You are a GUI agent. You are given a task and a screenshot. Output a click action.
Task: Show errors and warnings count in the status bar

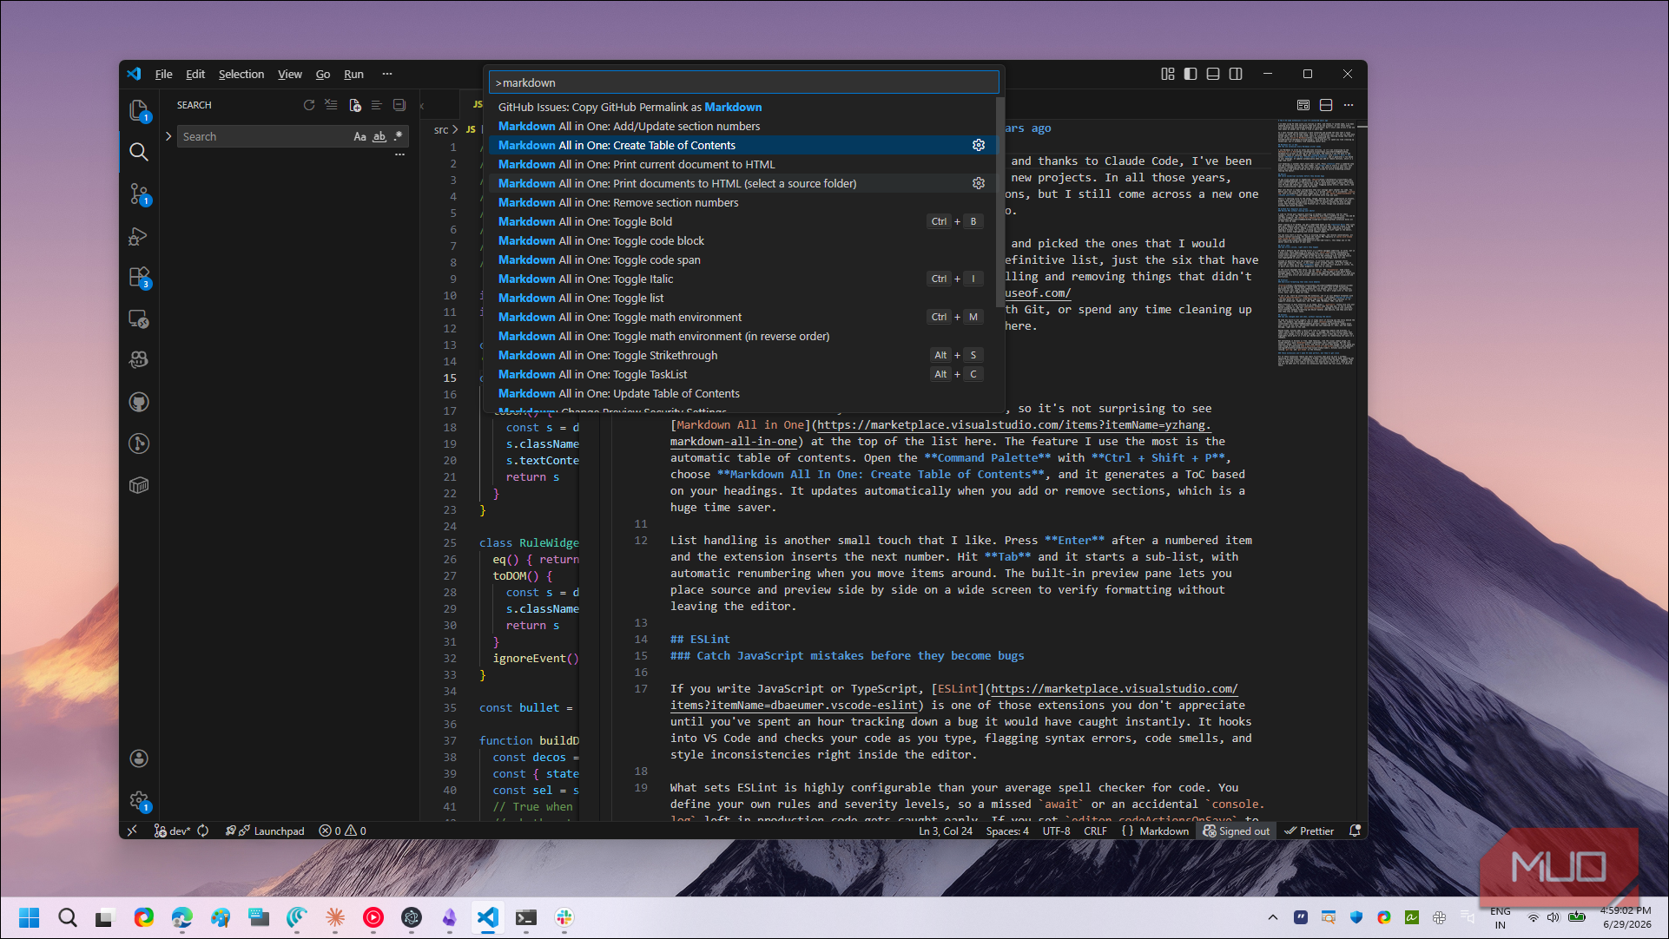pyautogui.click(x=343, y=831)
